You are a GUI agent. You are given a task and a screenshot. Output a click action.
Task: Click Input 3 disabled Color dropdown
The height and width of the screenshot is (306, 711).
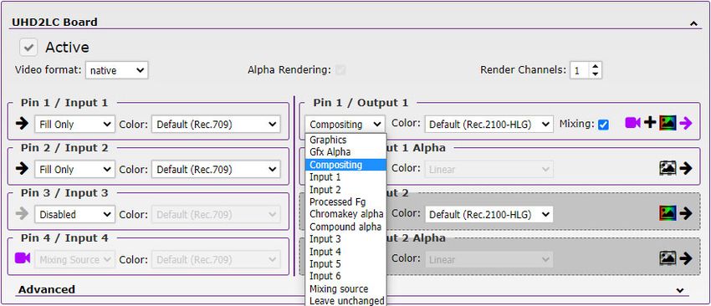216,214
